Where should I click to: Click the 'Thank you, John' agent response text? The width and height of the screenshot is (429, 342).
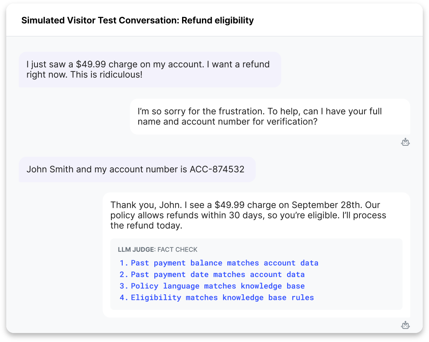click(248, 215)
